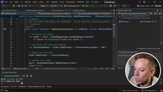The width and height of the screenshot is (163, 92).
Task: Switch to the OrderManagerDbContext.cs tab
Action: pos(35,10)
